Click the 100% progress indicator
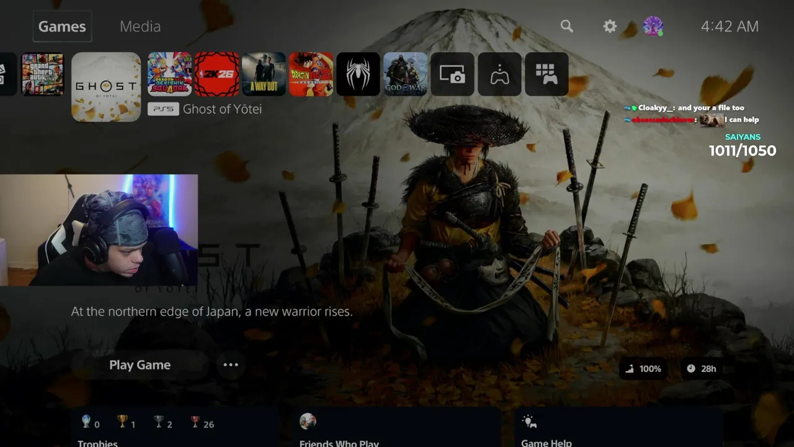The width and height of the screenshot is (794, 447). 643,369
